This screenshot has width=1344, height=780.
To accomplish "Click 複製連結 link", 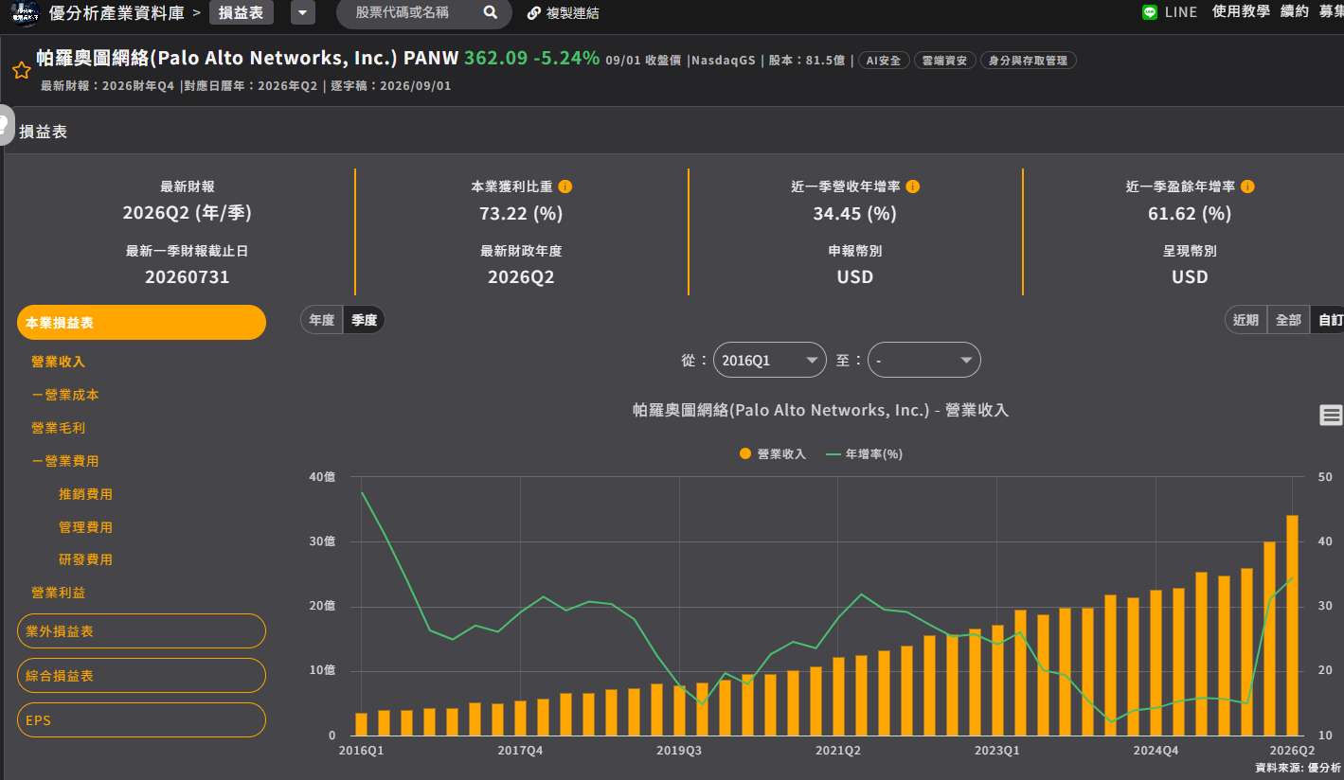I will point(572,13).
